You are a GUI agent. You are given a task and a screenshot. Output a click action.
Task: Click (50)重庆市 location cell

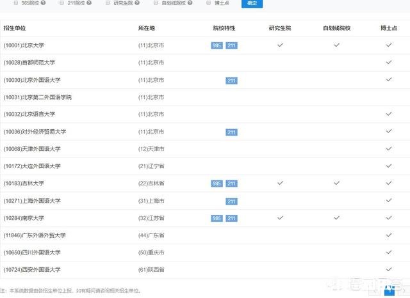[x=151, y=253]
